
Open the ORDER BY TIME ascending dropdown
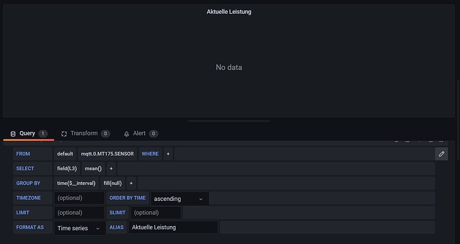[x=179, y=199]
